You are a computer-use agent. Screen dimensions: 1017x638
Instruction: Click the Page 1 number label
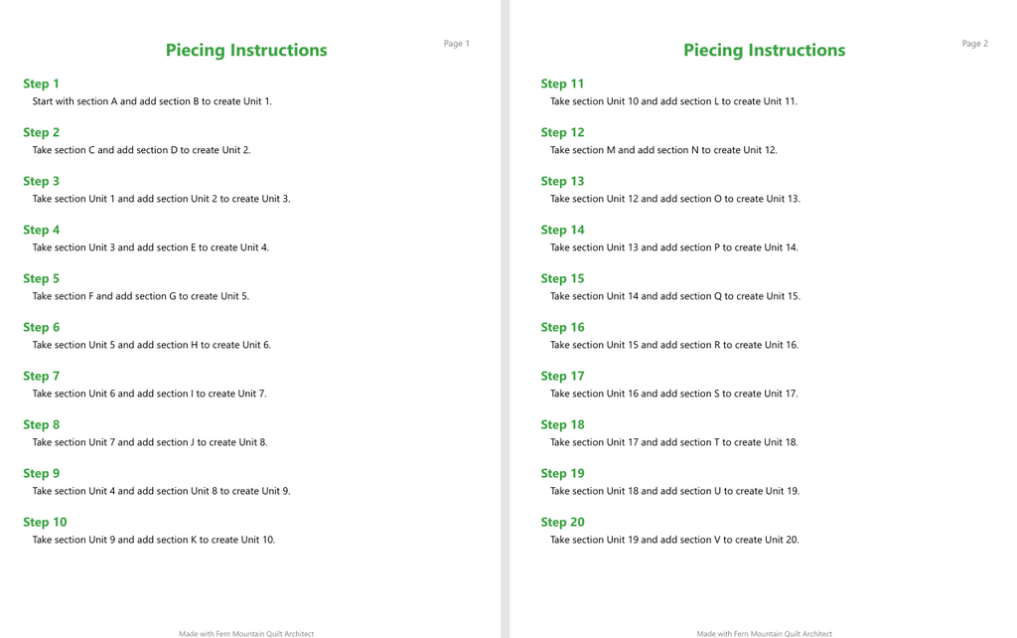[456, 44]
